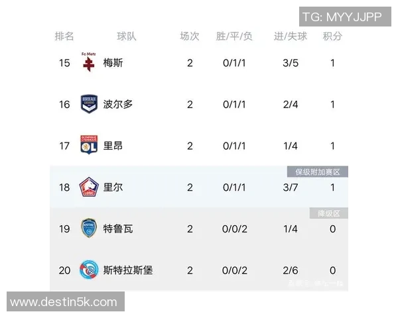
Task: Click team name 里昂
Action: [x=113, y=145]
